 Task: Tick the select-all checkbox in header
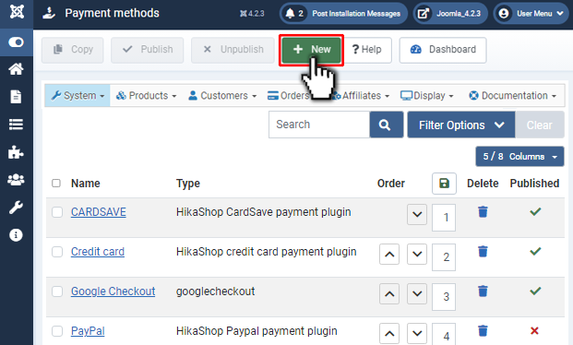pos(56,183)
